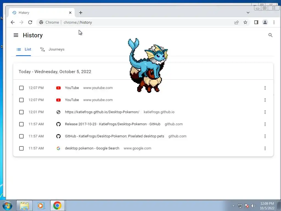Open Chrome's three-dot menu
Image resolution: width=281 pixels, height=211 pixels.
[x=274, y=22]
